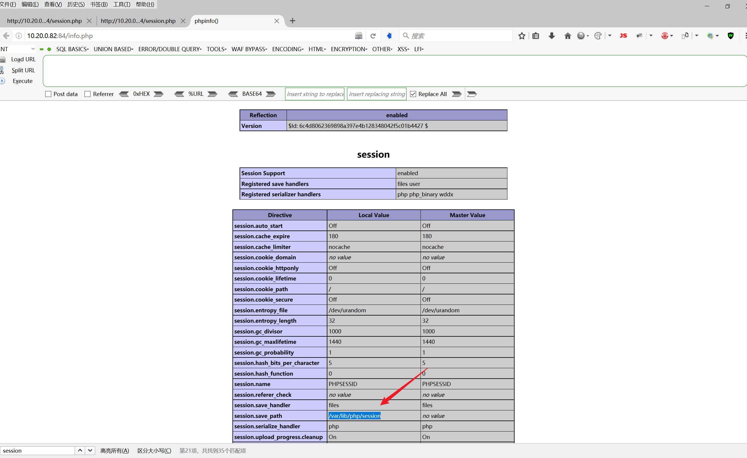The image size is (747, 458).
Task: Enable the Post data checkbox
Action: [x=48, y=94]
